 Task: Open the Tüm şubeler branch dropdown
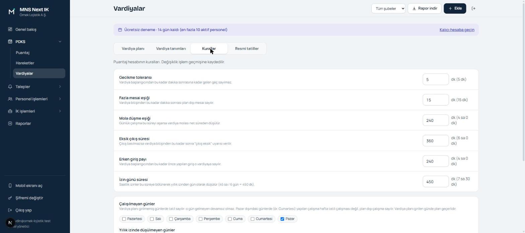(388, 8)
